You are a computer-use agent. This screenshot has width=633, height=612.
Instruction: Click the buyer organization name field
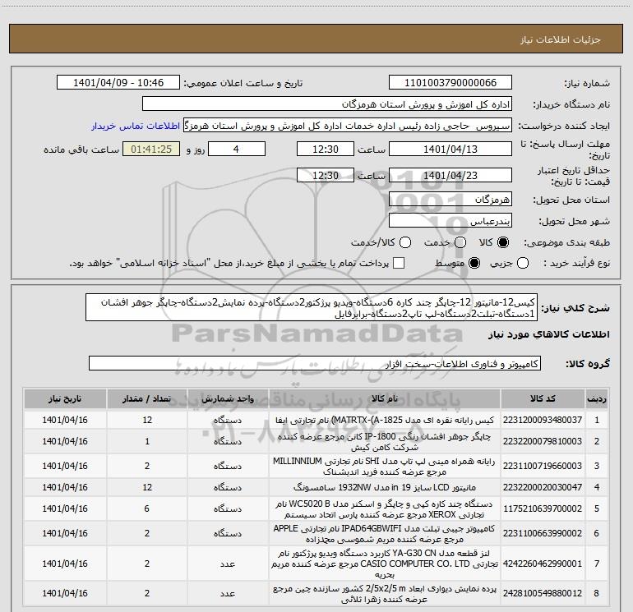(x=327, y=104)
